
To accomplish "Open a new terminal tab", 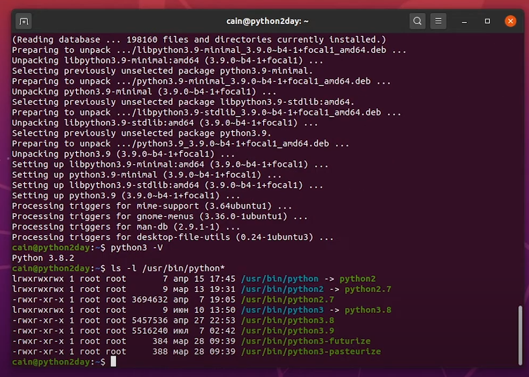I will pos(22,20).
